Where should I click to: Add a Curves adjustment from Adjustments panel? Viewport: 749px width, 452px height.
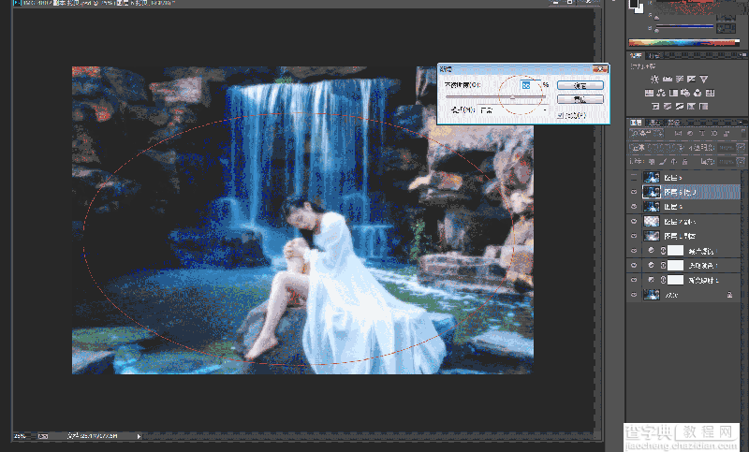click(680, 79)
